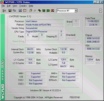Viewport: 104px width, 101px height.
Task: Click the grayed-out stacked pages icon
Action: (x=35, y=11)
